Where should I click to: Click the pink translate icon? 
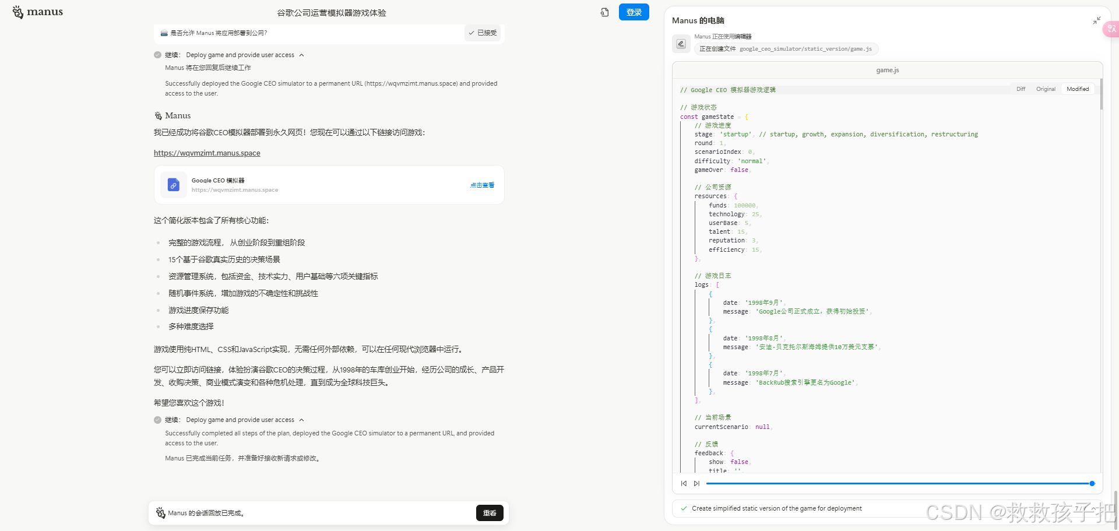tap(1111, 29)
